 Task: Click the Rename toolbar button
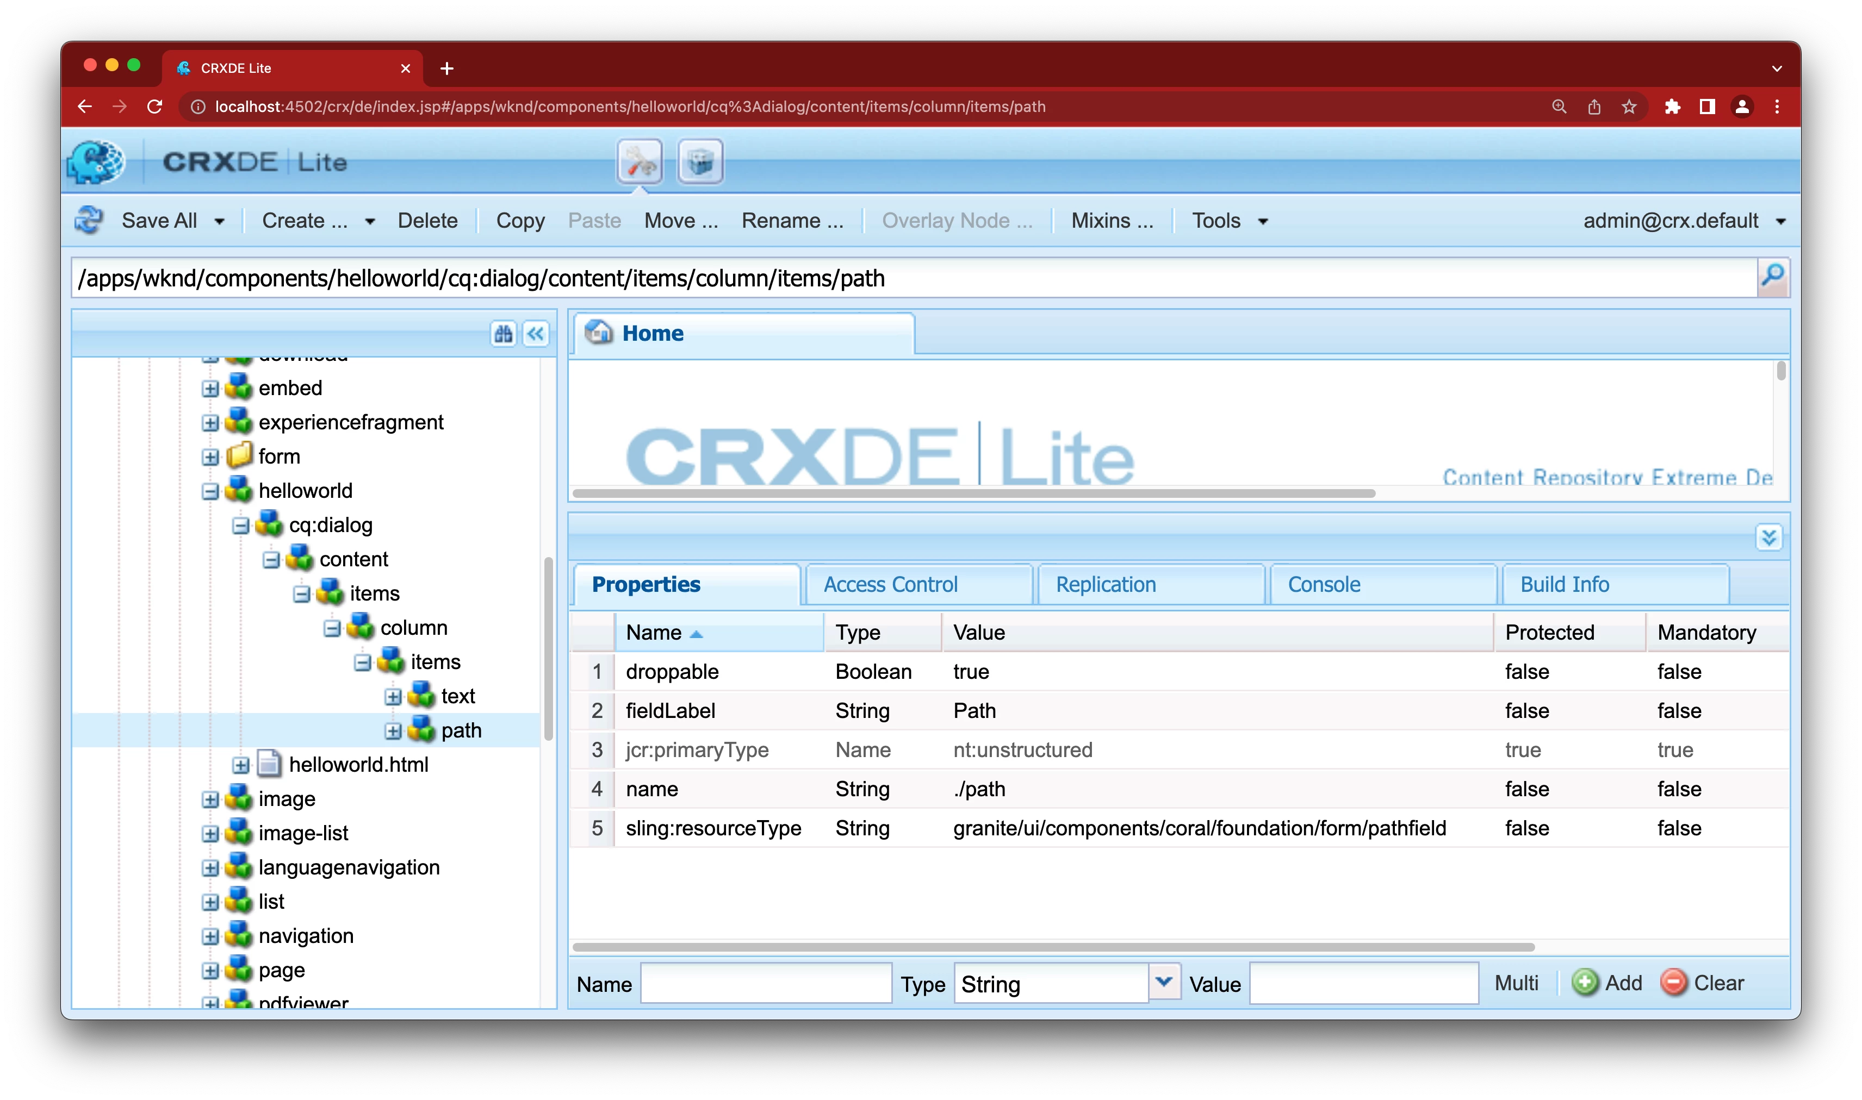coord(792,221)
